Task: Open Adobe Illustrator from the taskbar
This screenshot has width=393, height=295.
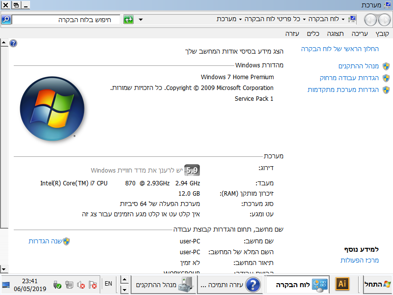Action: [x=342, y=284]
